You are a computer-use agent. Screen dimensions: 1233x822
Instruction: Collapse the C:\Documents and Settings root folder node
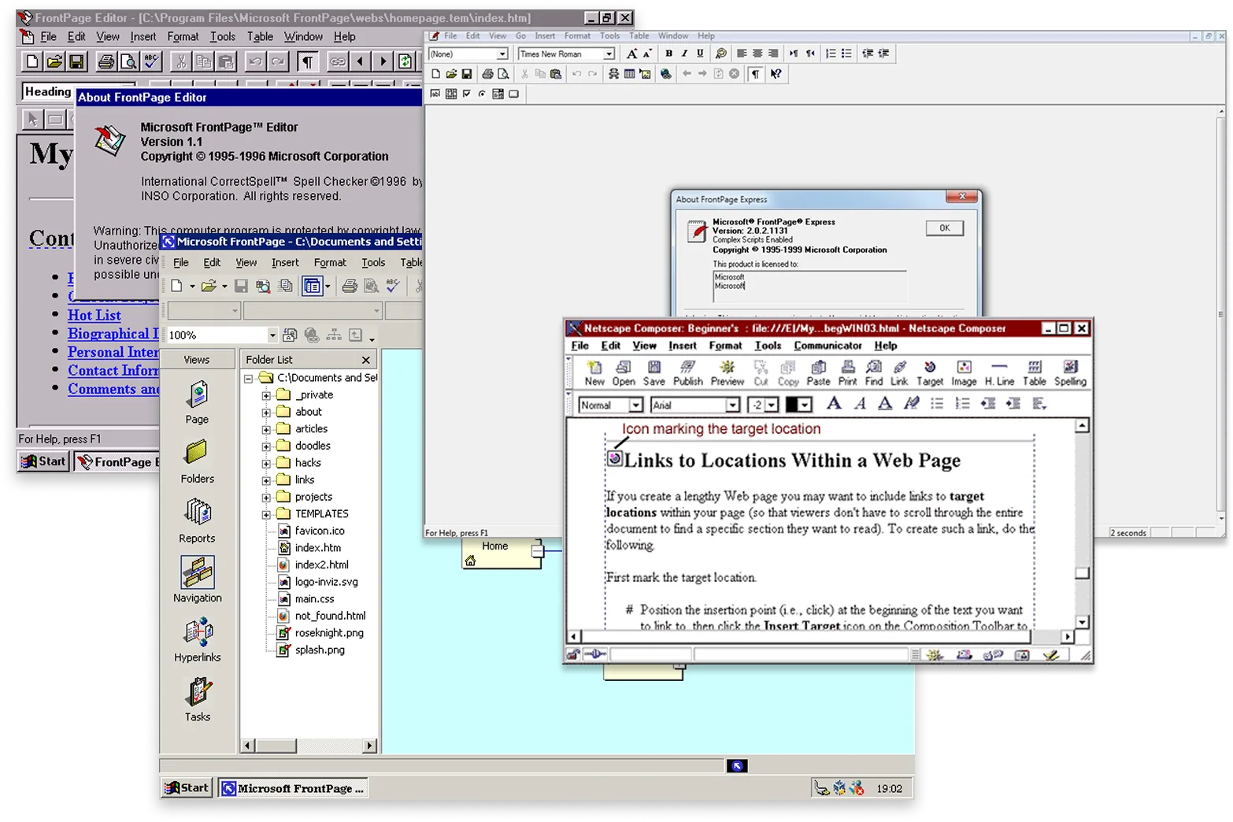[248, 379]
